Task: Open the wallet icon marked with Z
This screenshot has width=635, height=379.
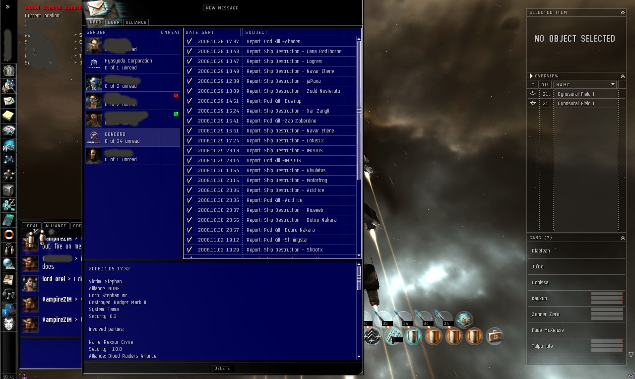Action: [x=9, y=204]
